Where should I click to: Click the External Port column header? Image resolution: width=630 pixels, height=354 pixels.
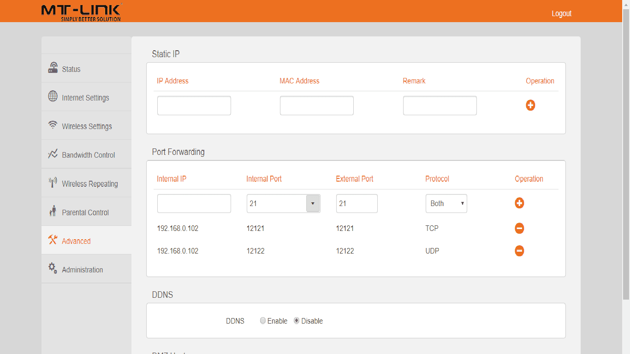pyautogui.click(x=355, y=179)
